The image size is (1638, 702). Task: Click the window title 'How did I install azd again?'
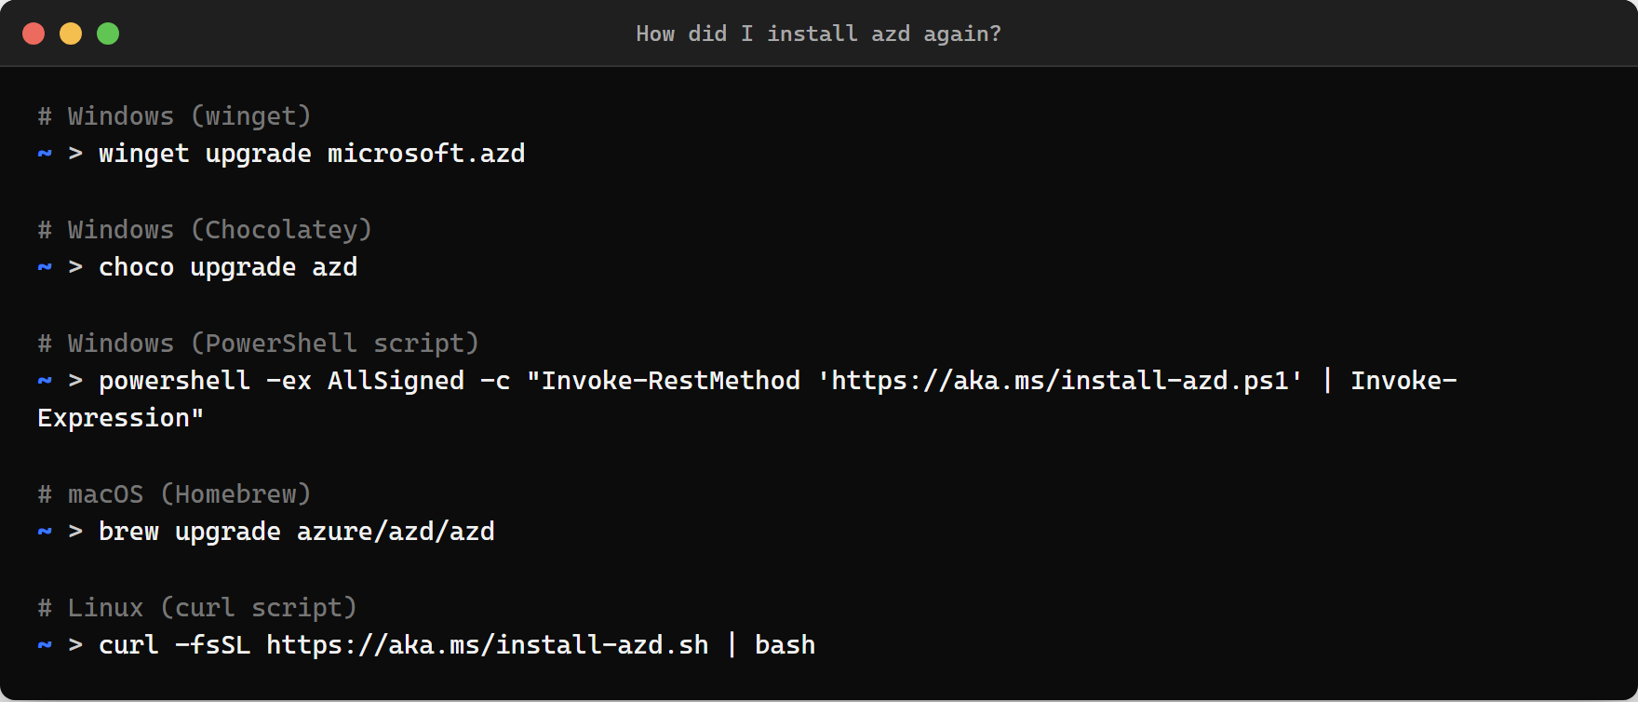[x=817, y=34]
